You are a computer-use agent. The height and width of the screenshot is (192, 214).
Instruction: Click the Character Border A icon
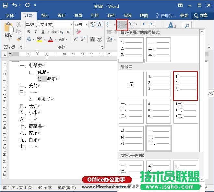point(100,24)
